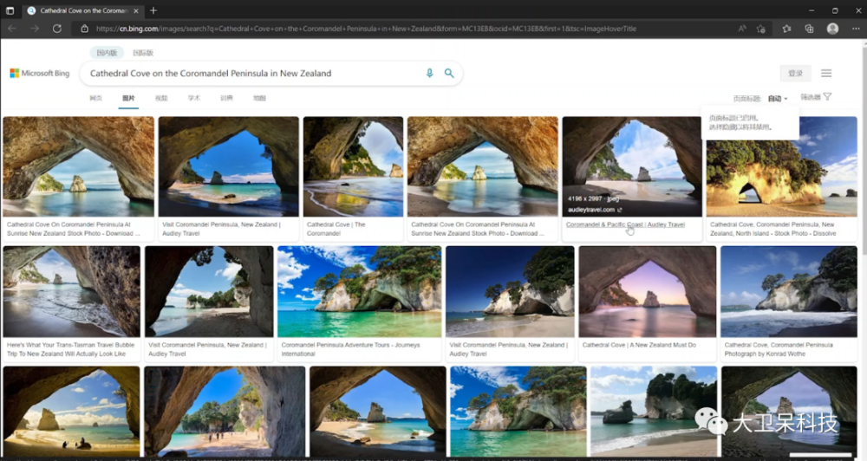
Task: Click the Read Aloud icon in address bar
Action: [x=742, y=29]
